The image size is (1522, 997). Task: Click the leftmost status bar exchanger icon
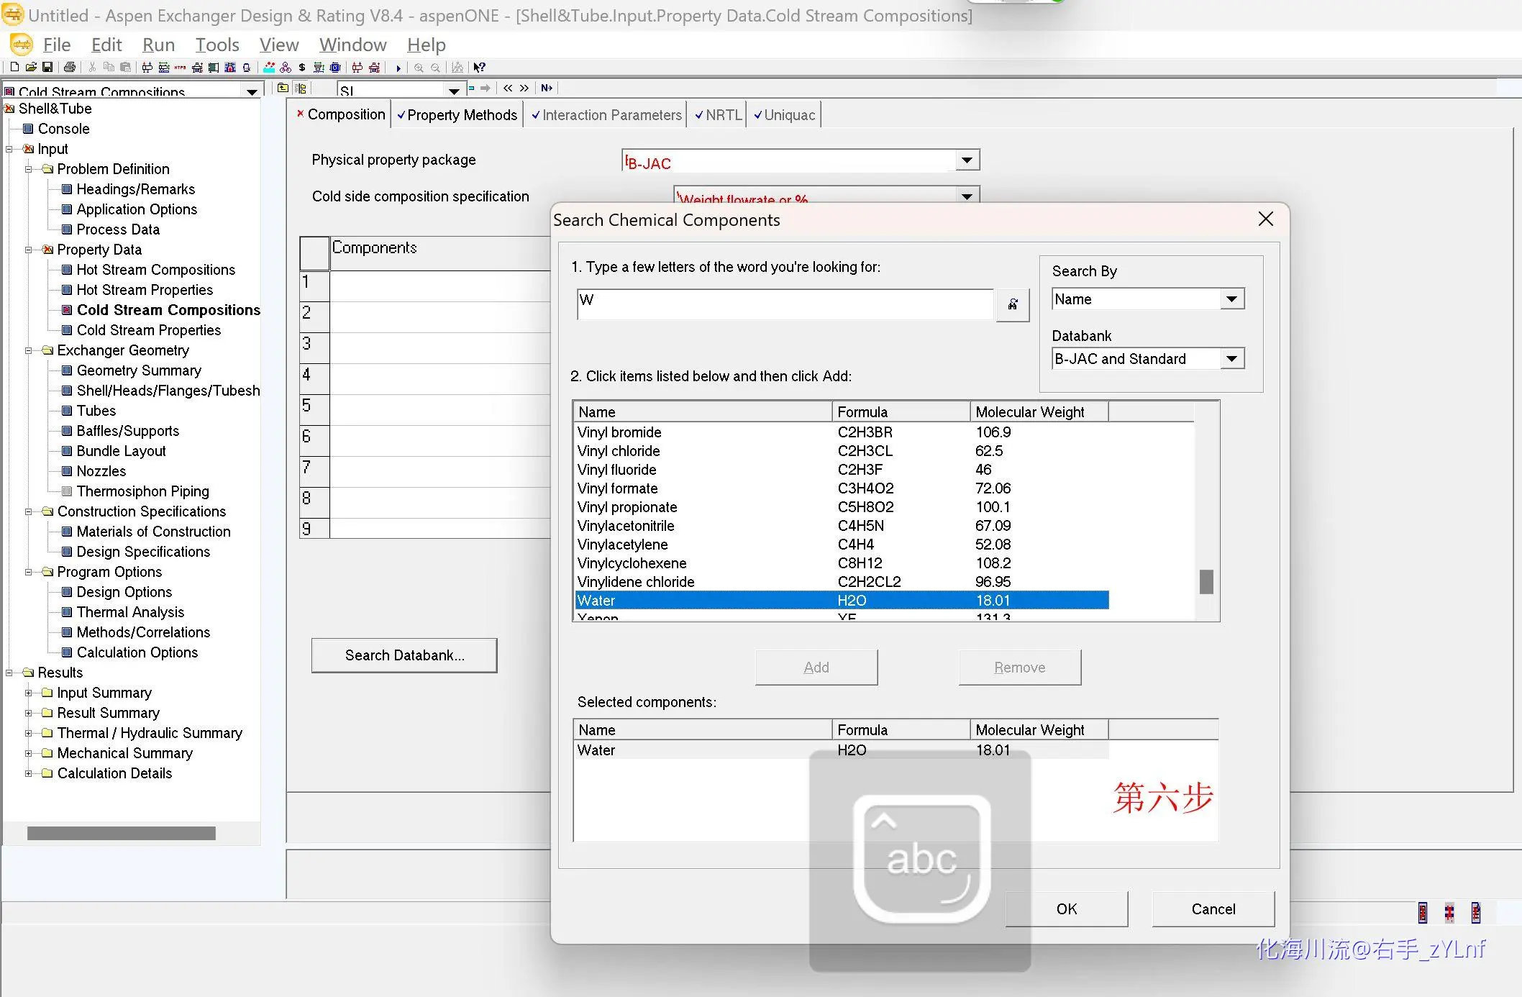click(x=1422, y=912)
